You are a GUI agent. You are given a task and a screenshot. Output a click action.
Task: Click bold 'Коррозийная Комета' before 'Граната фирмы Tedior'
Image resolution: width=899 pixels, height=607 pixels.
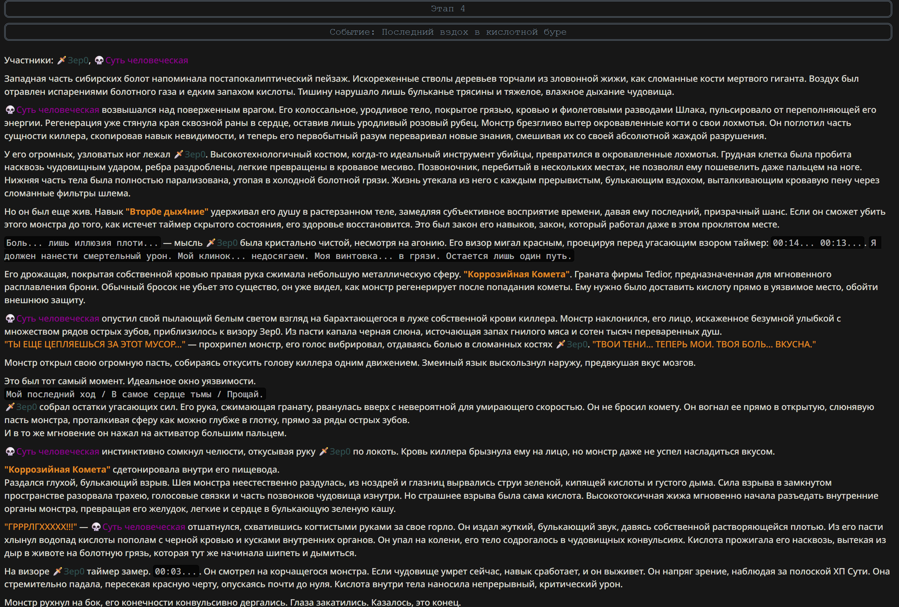516,274
